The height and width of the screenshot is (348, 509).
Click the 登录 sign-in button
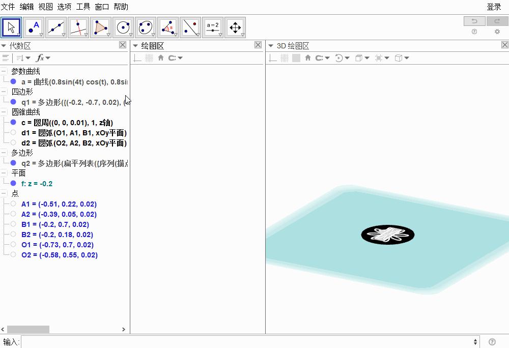pos(494,7)
